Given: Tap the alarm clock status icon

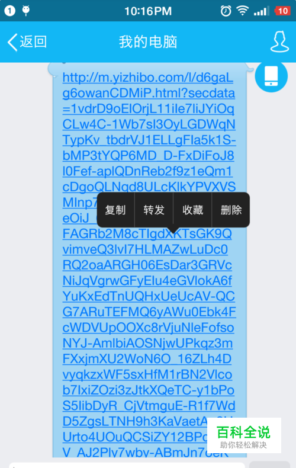Looking at the screenshot, I should [226, 11].
